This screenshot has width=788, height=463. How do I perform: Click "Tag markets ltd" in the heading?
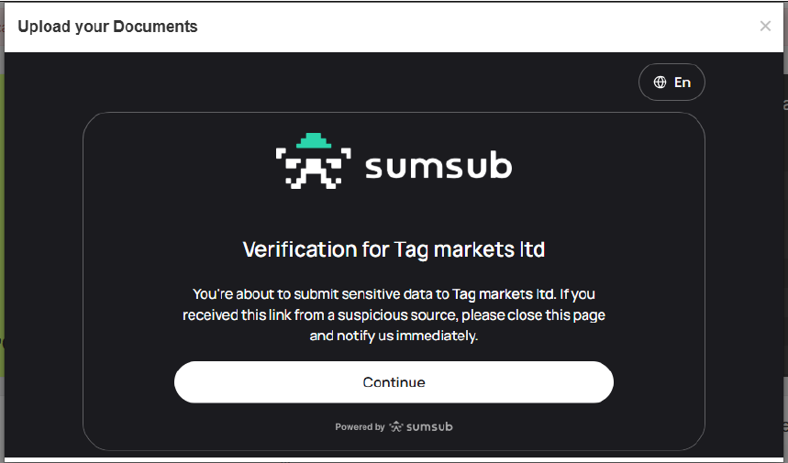[469, 249]
